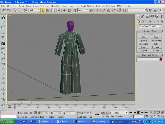Click the Key Filters button
165x124 pixels.
point(119,116)
